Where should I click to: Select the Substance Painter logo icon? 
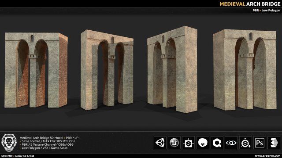(x=245, y=143)
